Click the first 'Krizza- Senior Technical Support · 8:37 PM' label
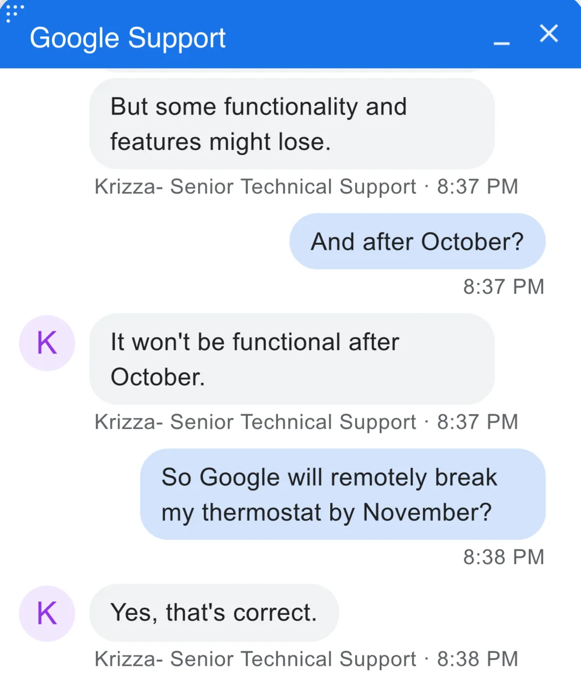 (x=306, y=187)
